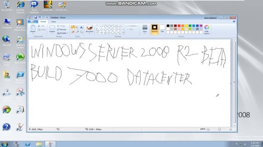Choose the Five-point star shape

(106, 33)
